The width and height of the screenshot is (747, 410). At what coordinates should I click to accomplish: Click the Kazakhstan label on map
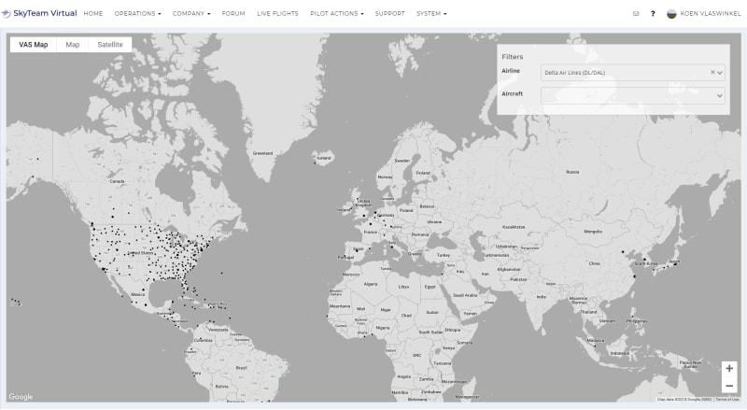tap(514, 227)
